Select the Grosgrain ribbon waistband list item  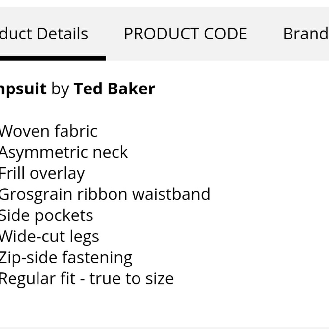pos(105,194)
